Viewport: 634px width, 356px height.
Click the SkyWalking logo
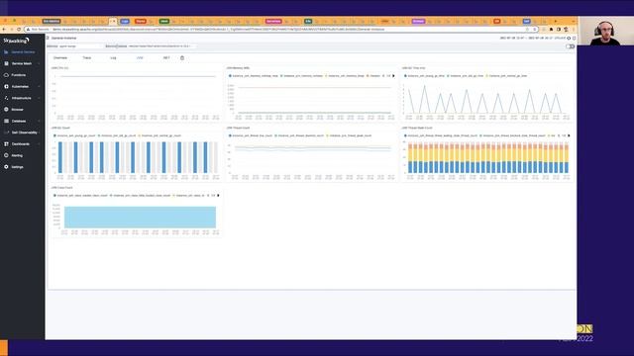16,41
